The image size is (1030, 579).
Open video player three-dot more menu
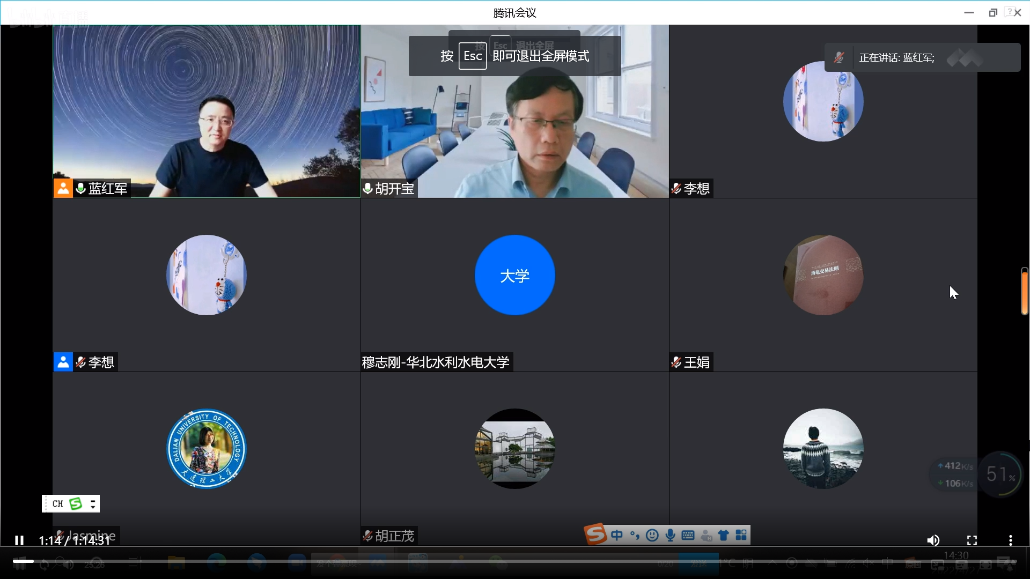coord(1010,540)
